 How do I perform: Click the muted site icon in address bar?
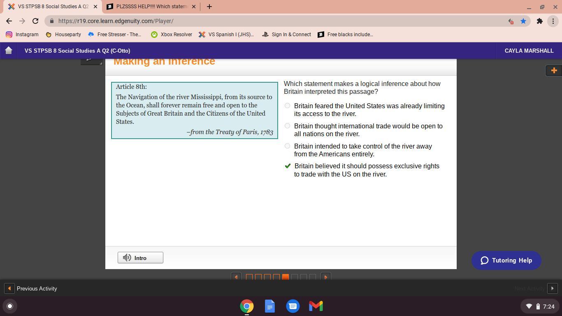pos(511,21)
